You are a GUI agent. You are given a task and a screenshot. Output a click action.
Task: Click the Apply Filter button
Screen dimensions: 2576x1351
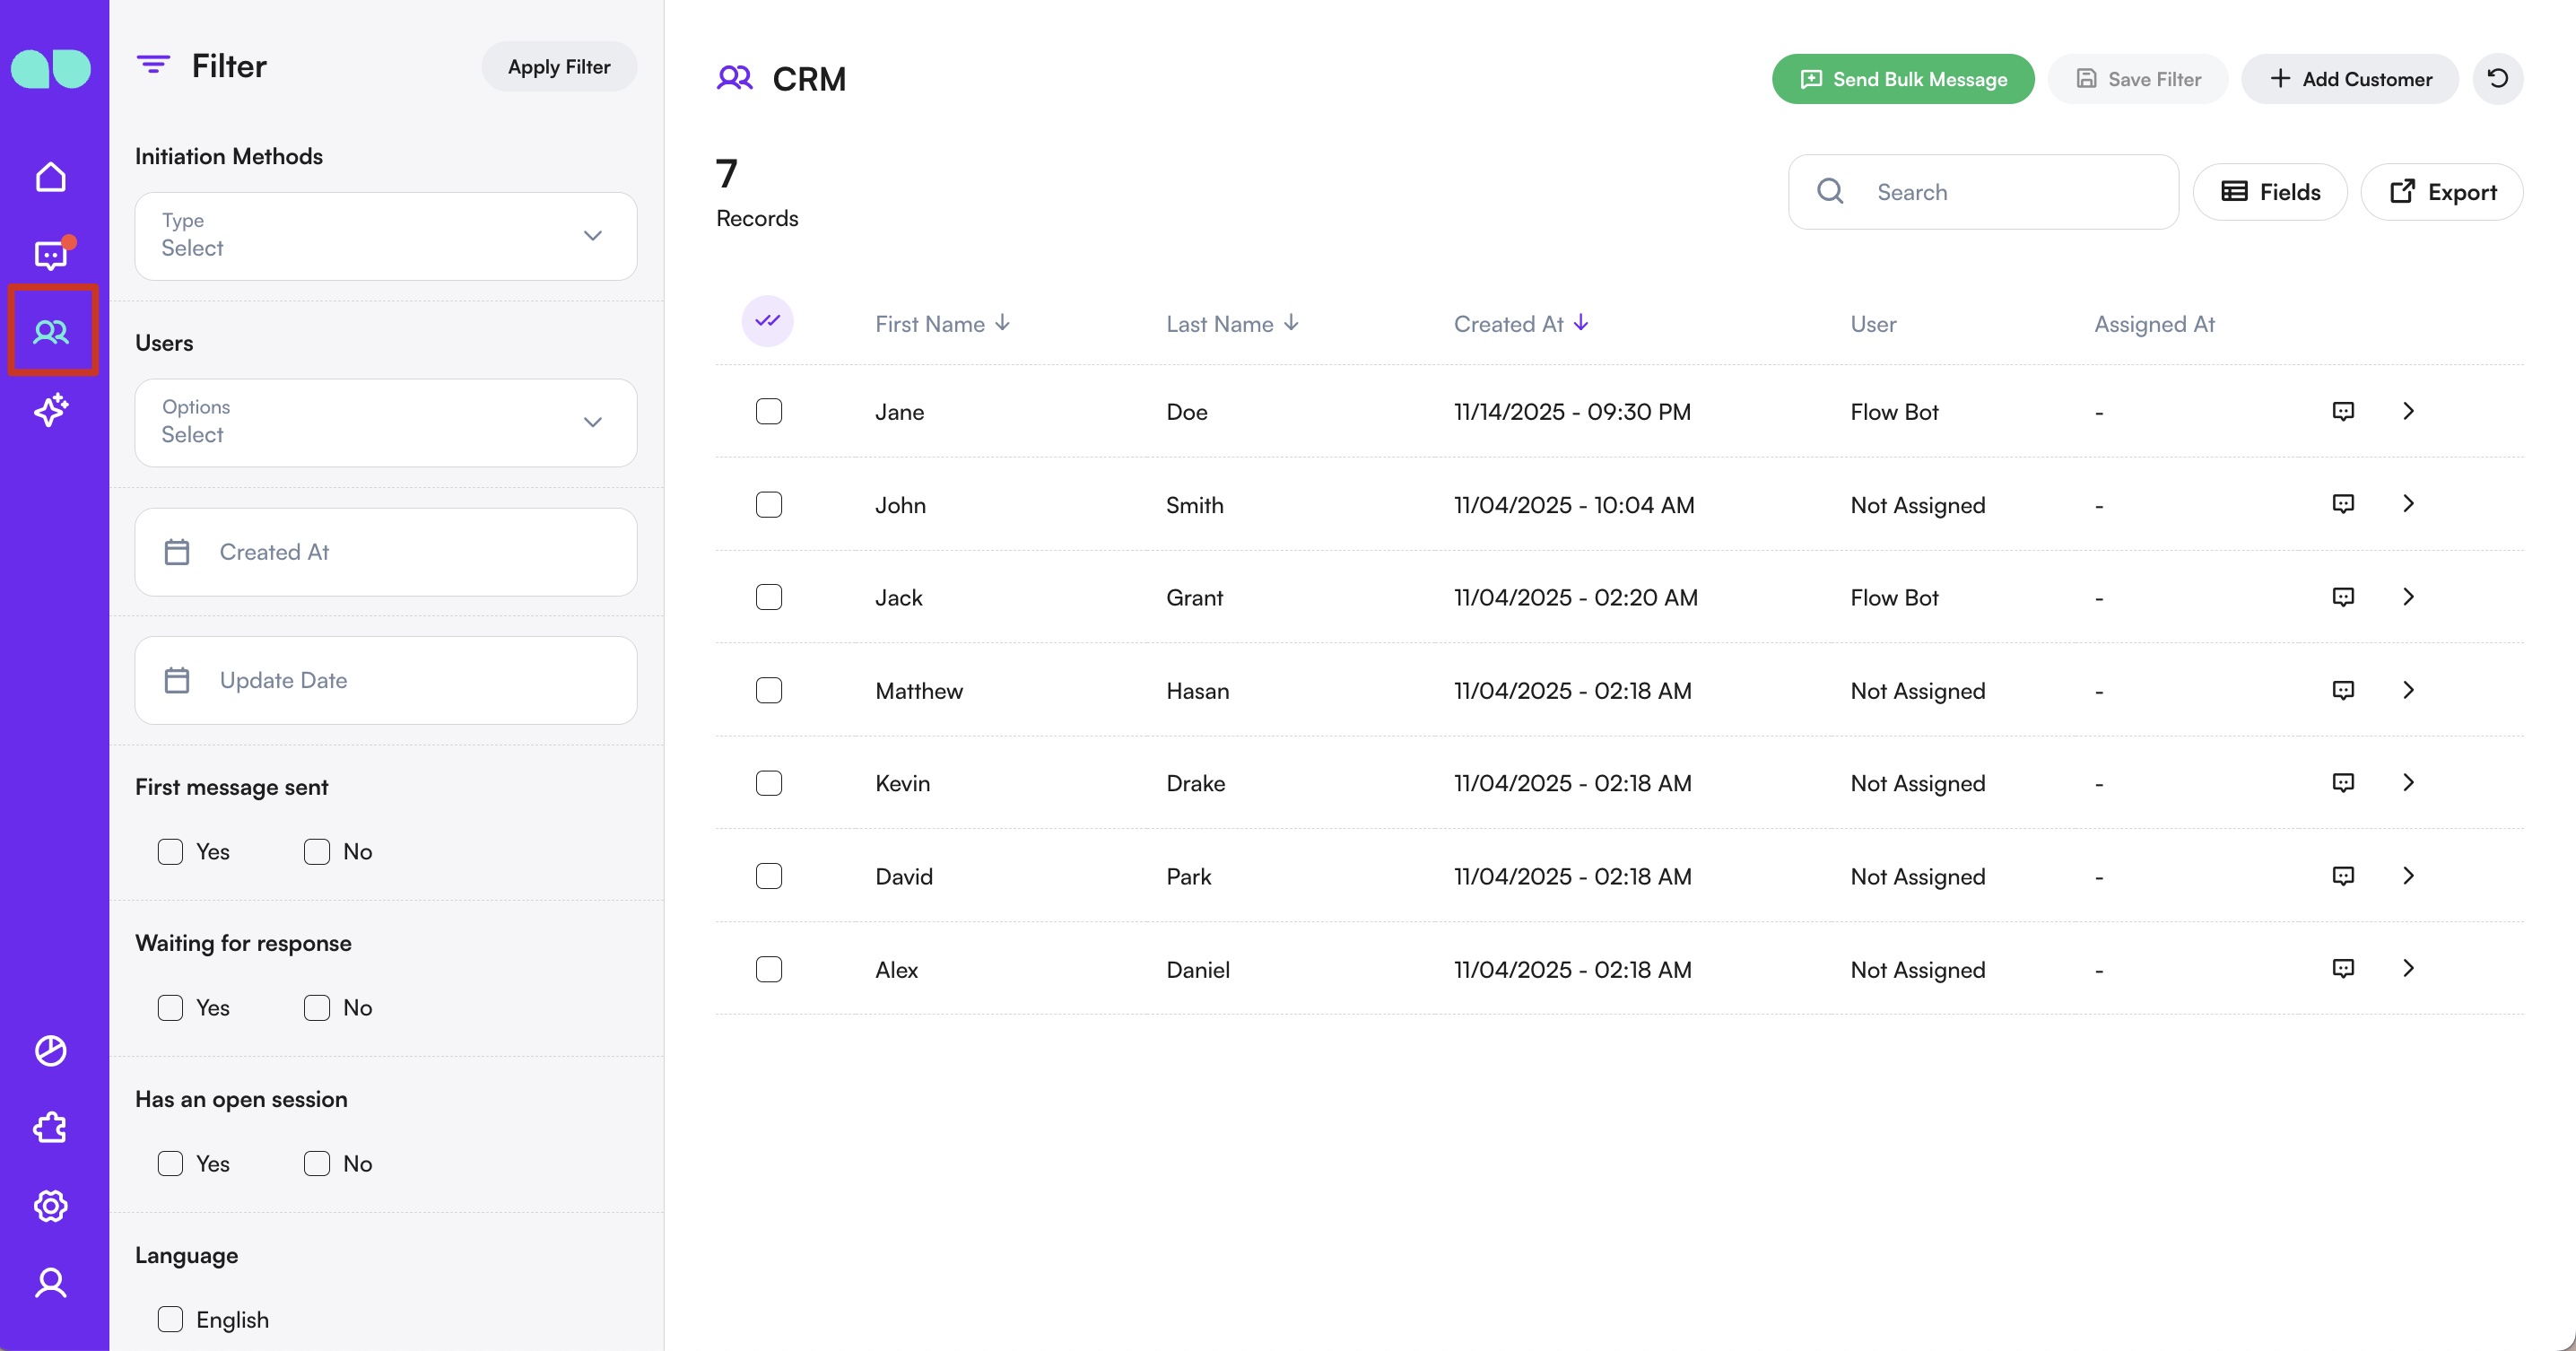[x=558, y=66]
